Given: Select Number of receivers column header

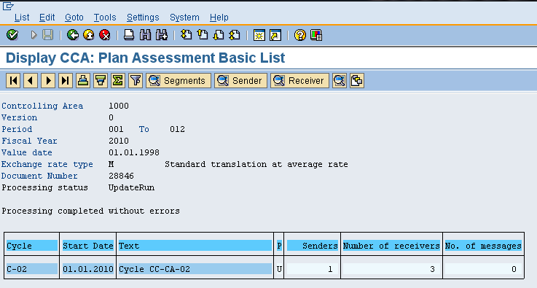Looking at the screenshot, I should pyautogui.click(x=391, y=246).
